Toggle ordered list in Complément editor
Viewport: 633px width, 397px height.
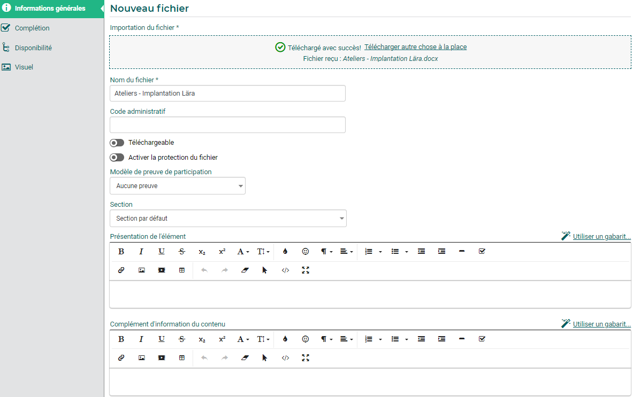pos(369,339)
